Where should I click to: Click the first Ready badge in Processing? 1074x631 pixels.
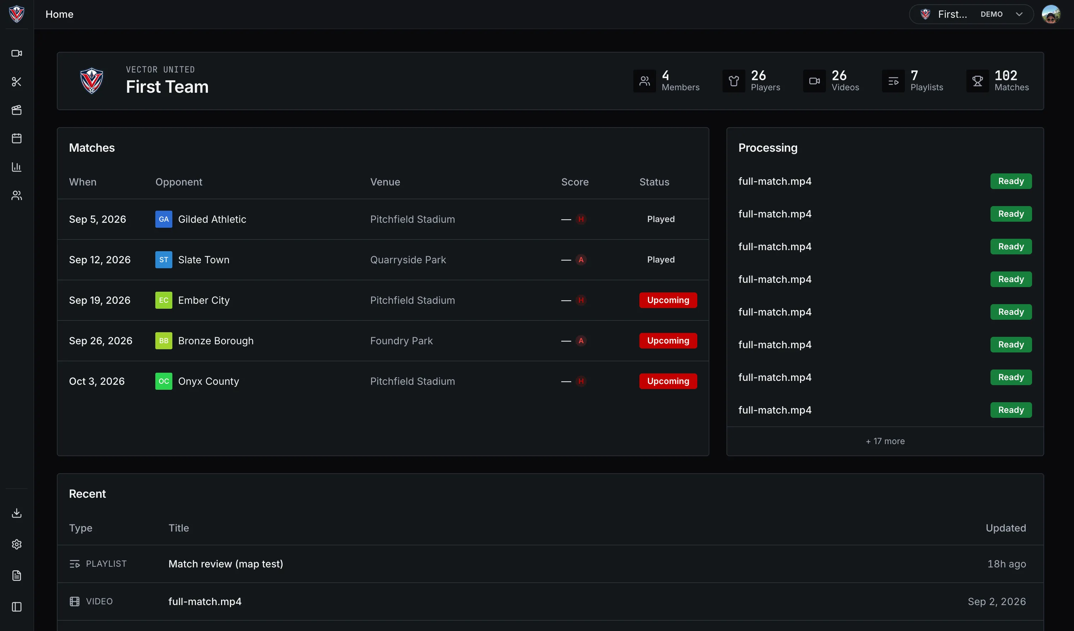[1010, 181]
